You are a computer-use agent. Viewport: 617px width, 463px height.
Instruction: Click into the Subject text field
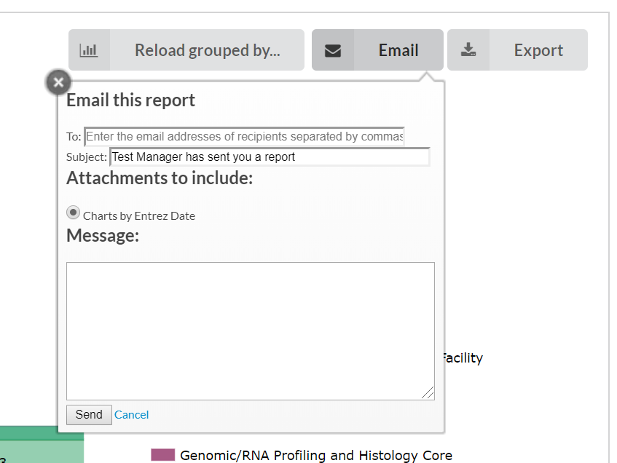pos(270,157)
